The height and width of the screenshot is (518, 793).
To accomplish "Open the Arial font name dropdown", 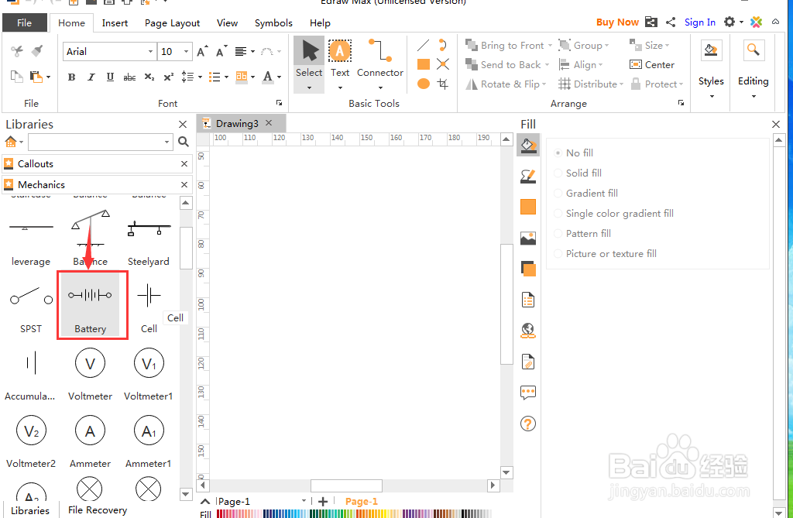I will pos(150,52).
